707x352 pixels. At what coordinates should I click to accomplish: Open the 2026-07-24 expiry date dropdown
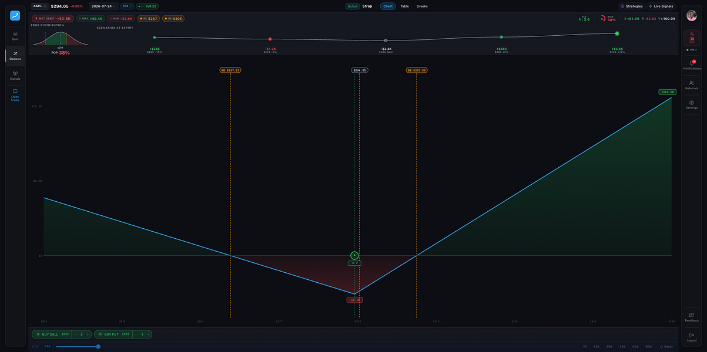point(103,6)
